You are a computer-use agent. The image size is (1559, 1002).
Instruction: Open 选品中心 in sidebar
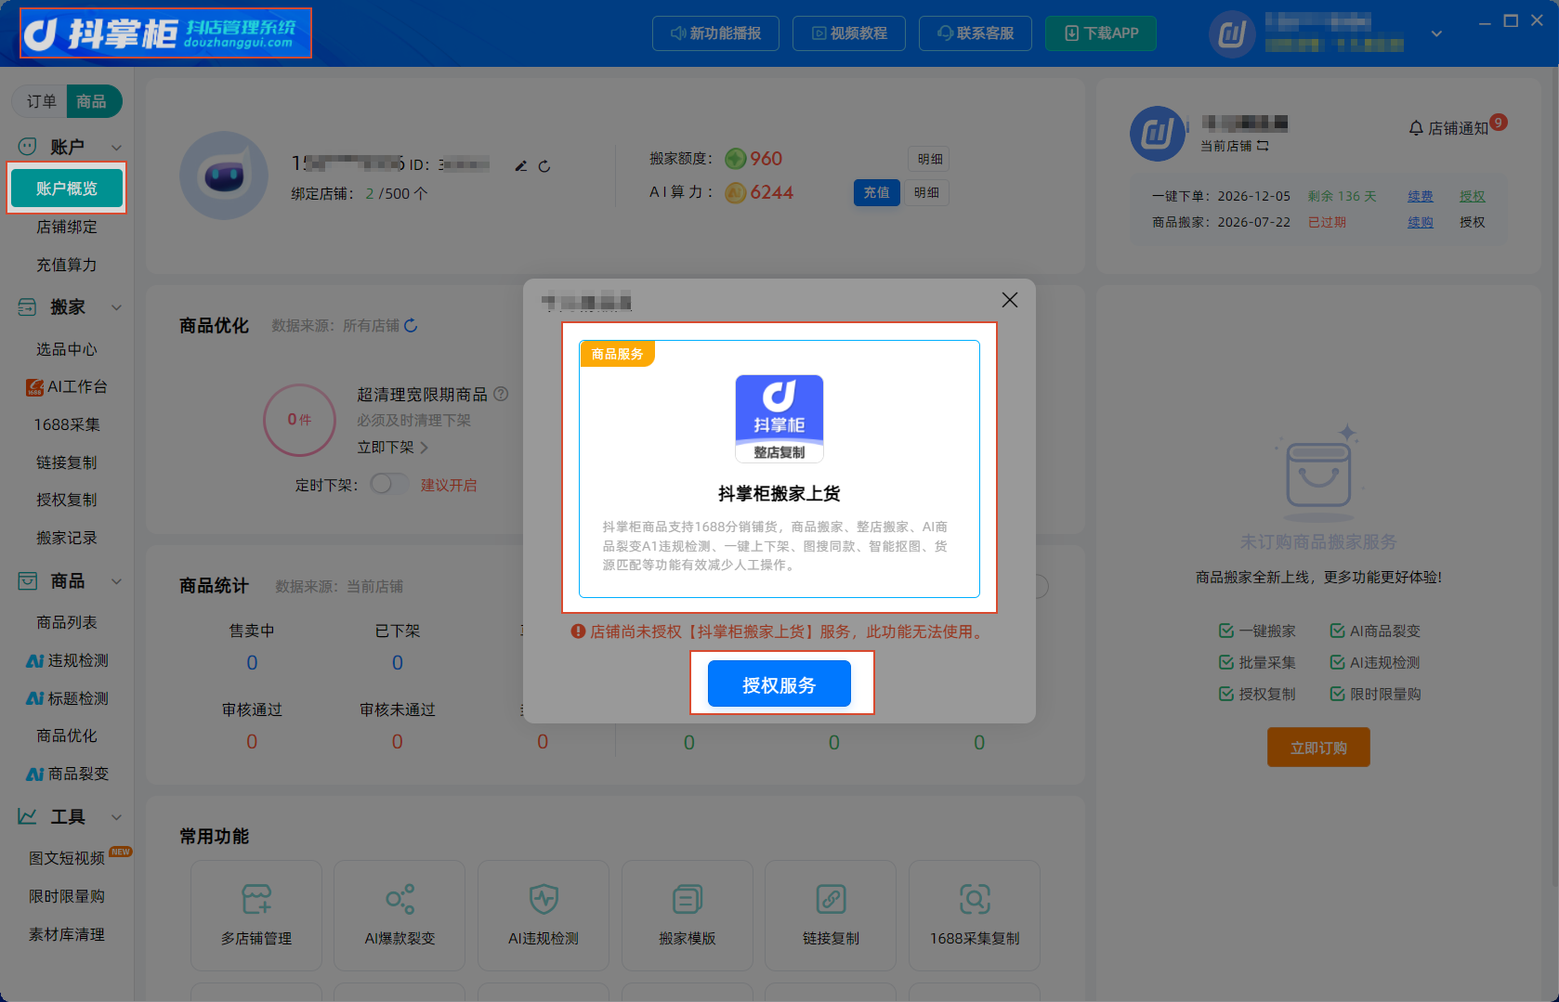pyautogui.click(x=67, y=349)
